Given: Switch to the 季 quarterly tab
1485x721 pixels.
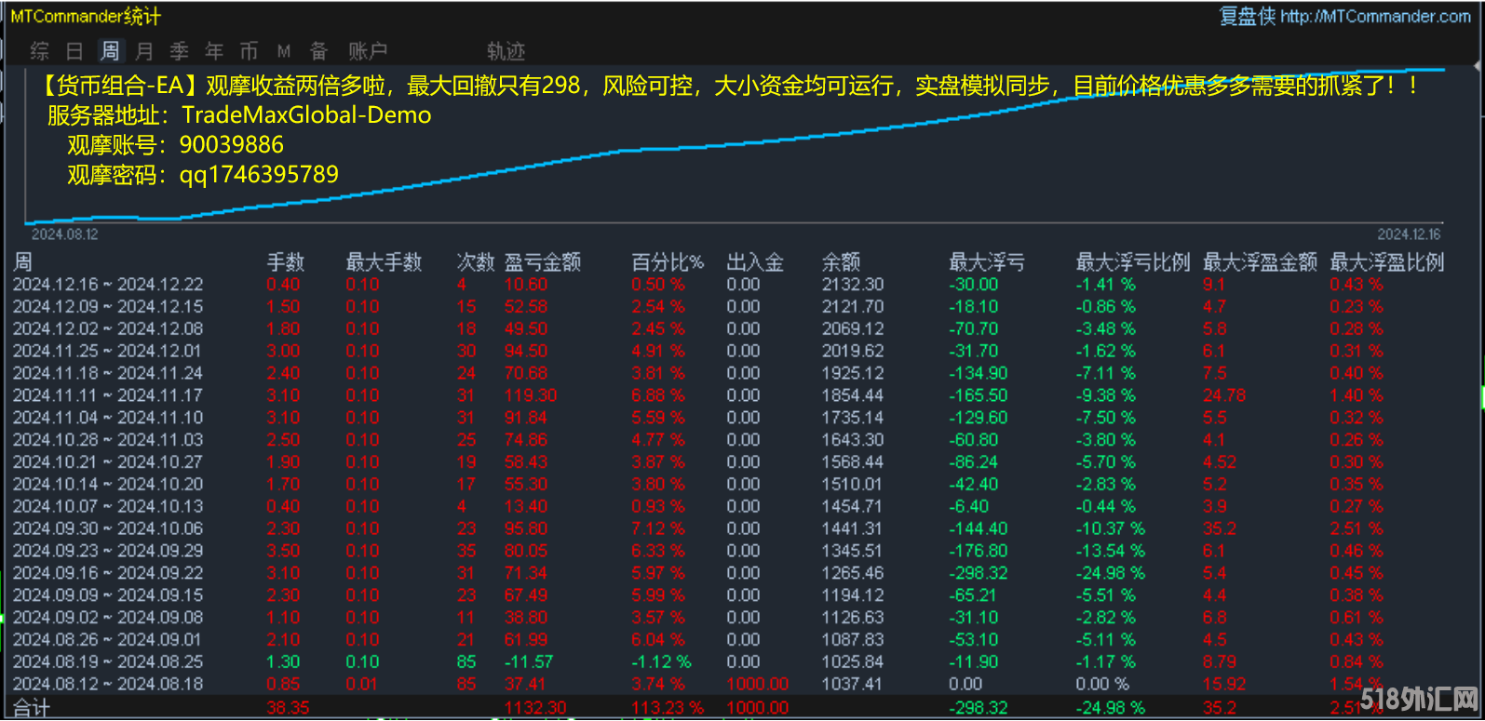Looking at the screenshot, I should click(x=180, y=51).
